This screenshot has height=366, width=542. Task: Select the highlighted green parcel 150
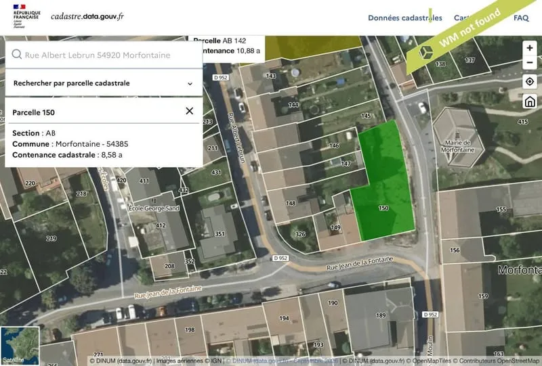(x=383, y=208)
